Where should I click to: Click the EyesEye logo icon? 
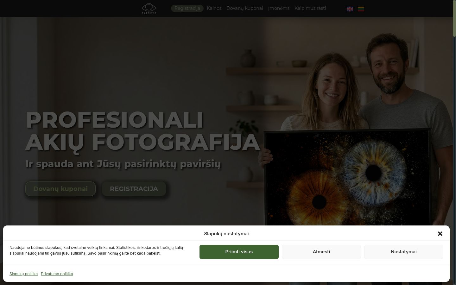coord(149,9)
